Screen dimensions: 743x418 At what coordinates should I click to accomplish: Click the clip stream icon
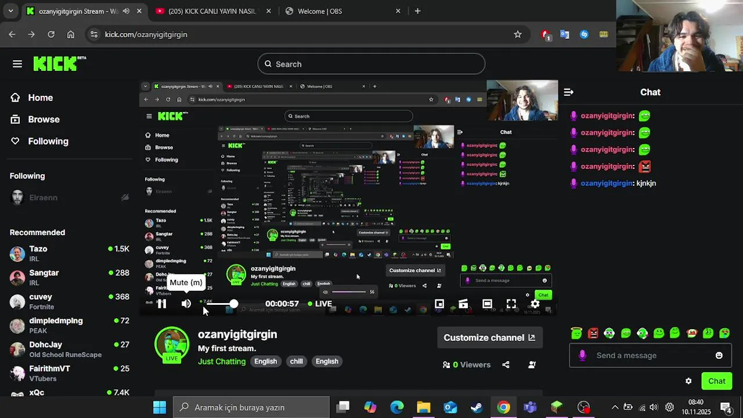pyautogui.click(x=463, y=304)
